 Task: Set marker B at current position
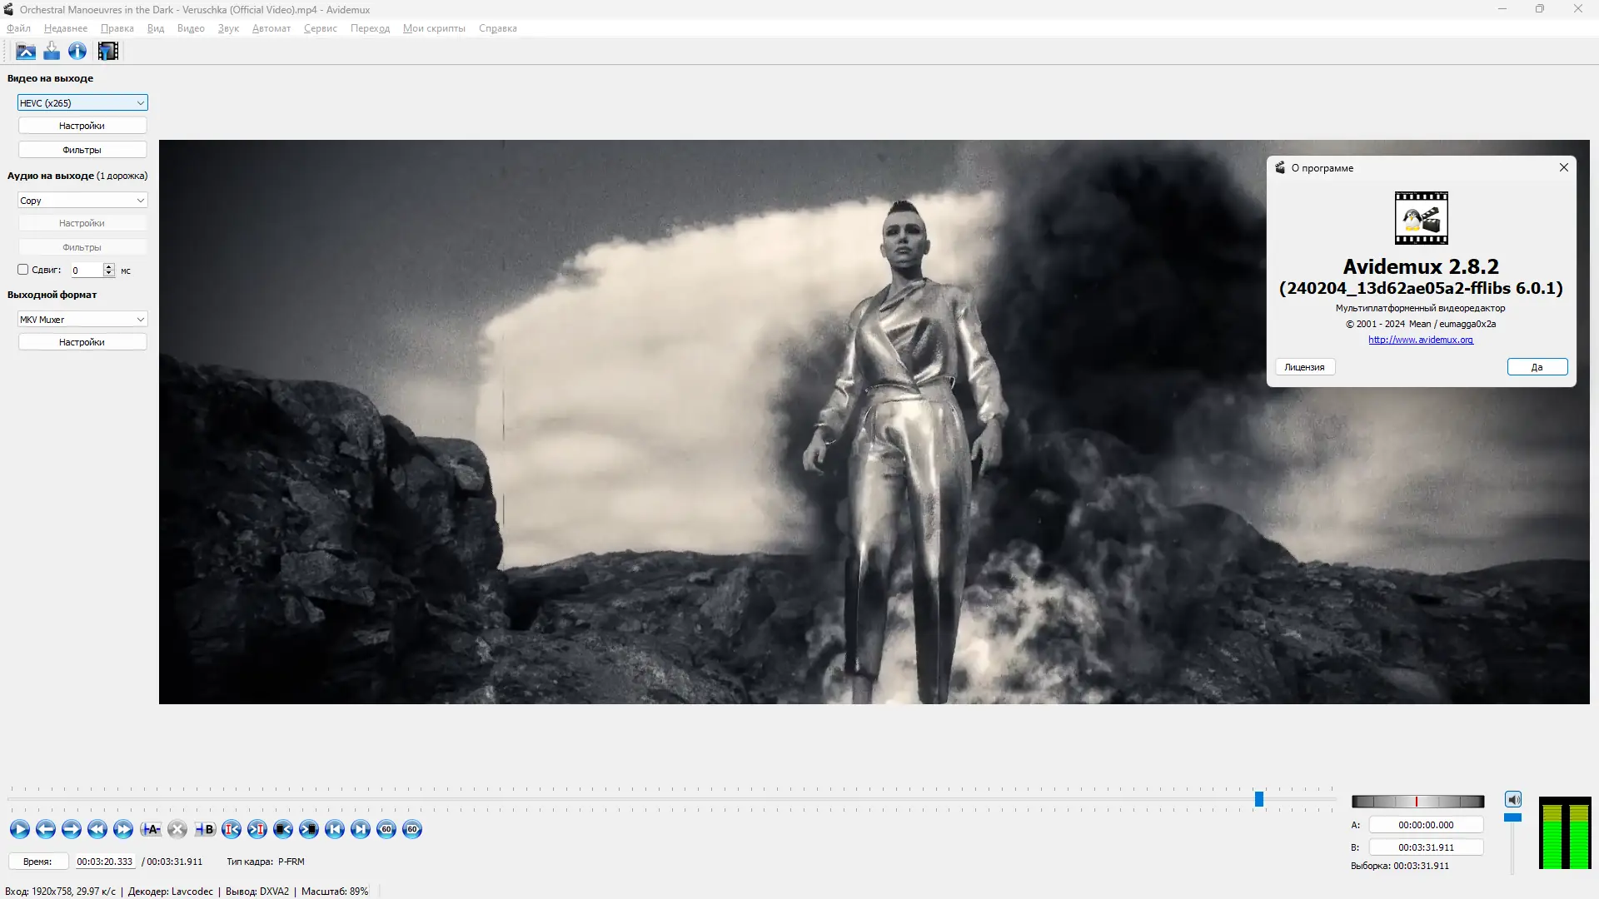(x=205, y=829)
